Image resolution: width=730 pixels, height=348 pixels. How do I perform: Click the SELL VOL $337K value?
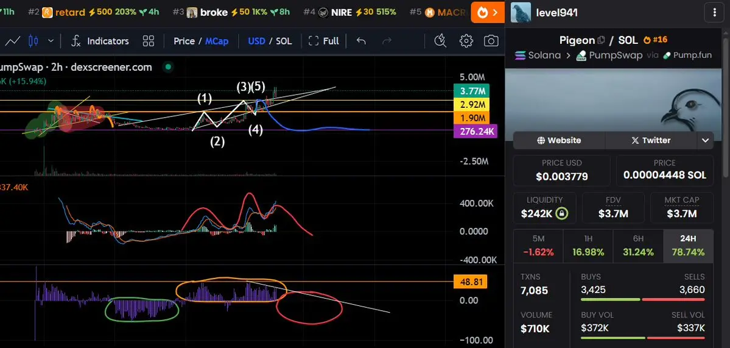692,327
